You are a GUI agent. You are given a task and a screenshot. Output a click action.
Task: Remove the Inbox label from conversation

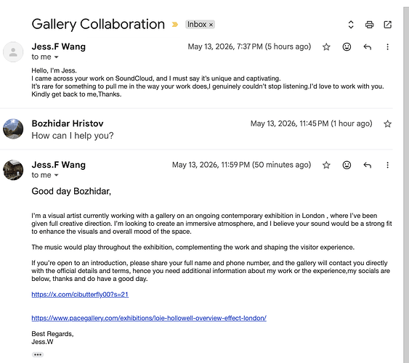coord(211,25)
